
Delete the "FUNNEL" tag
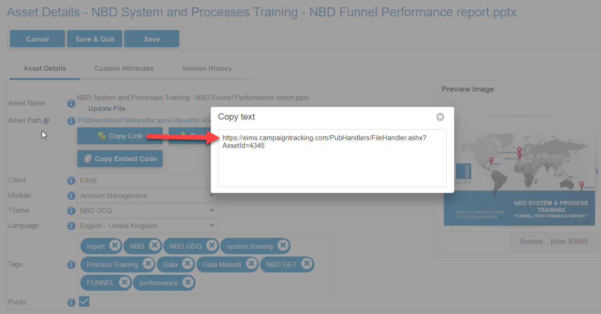pos(124,282)
